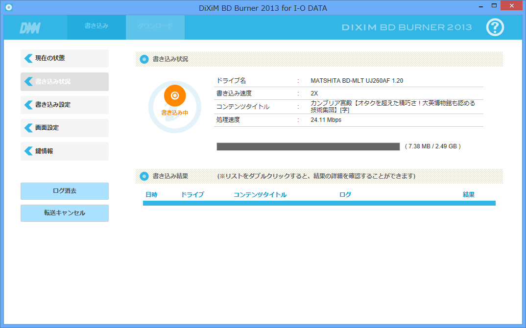Click the DiXiM logo in header
Image resolution: width=526 pixels, height=328 pixels.
coord(30,28)
